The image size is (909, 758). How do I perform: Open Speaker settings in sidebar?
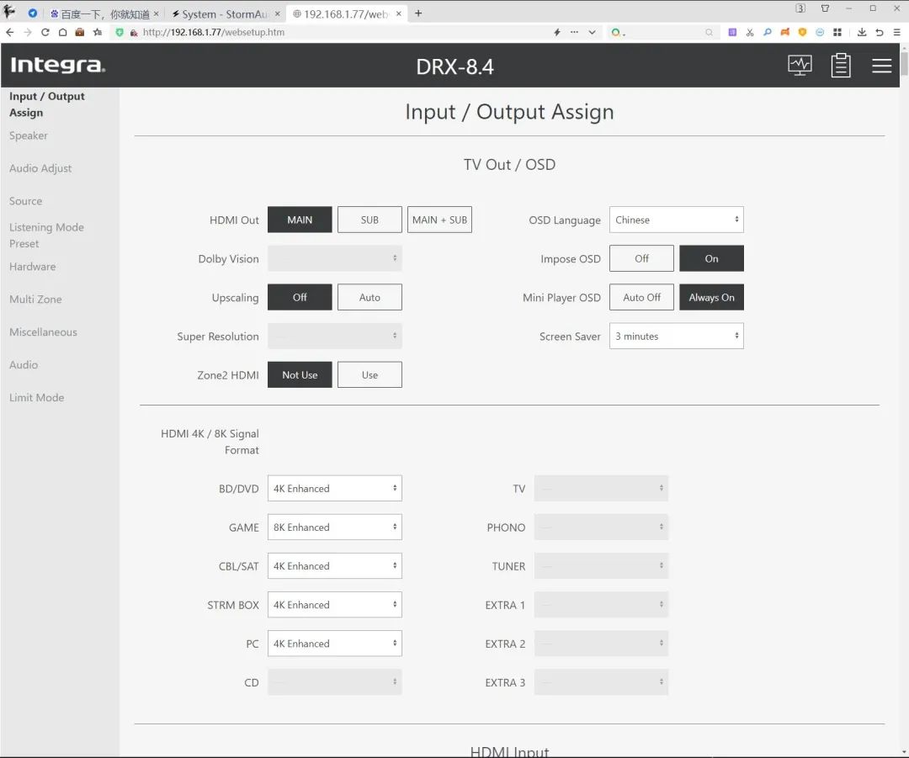pyautogui.click(x=29, y=135)
